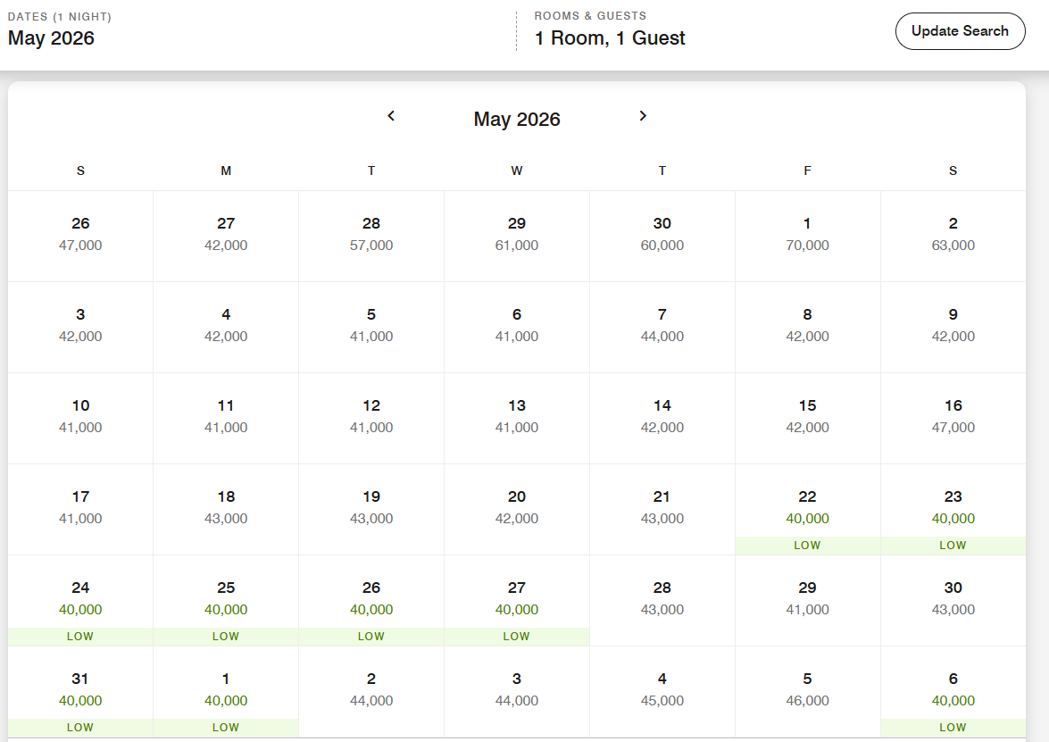This screenshot has height=742, width=1049.
Task: Click the May 2026 calendar title
Action: [516, 119]
